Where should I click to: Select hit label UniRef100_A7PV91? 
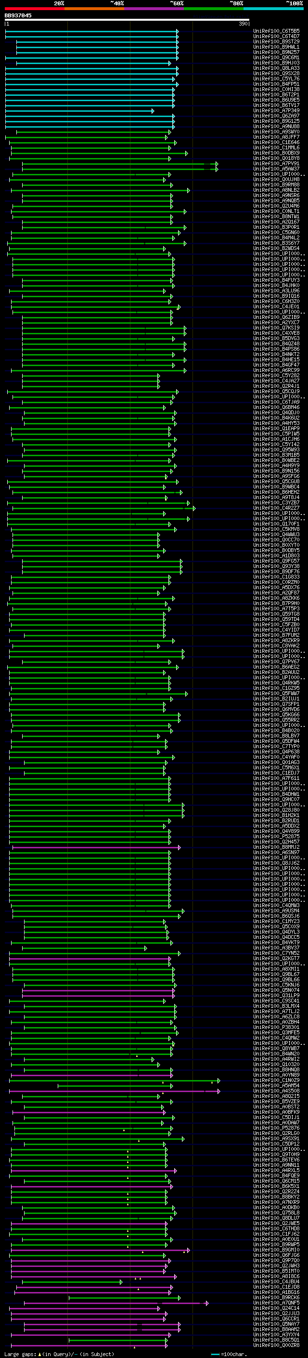tap(276, 164)
